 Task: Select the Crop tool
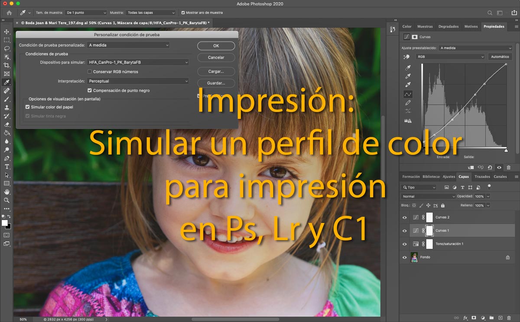pos(6,65)
